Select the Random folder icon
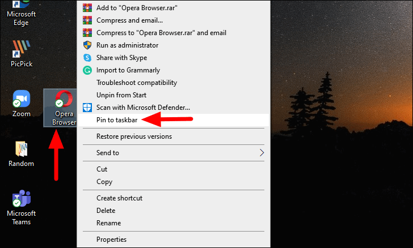 (22, 154)
